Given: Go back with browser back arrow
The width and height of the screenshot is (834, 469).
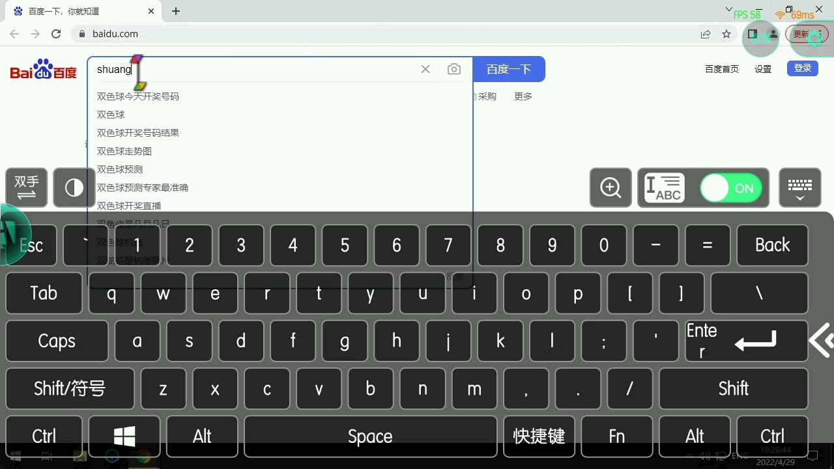Looking at the screenshot, I should (14, 34).
